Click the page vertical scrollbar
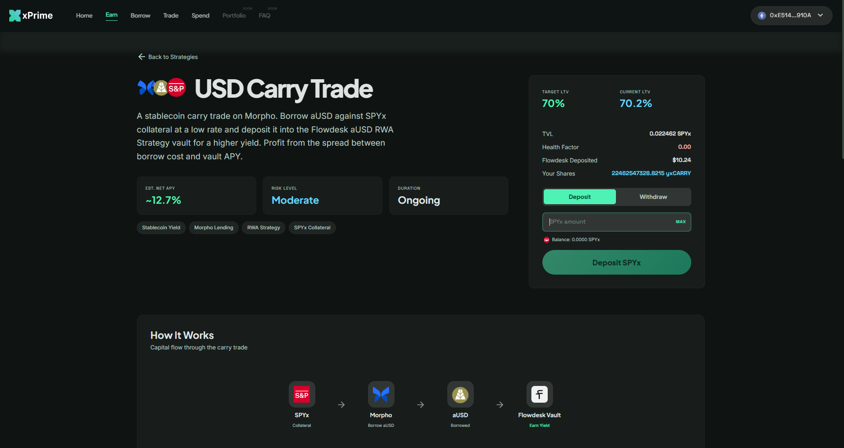The width and height of the screenshot is (844, 448). (x=842, y=79)
